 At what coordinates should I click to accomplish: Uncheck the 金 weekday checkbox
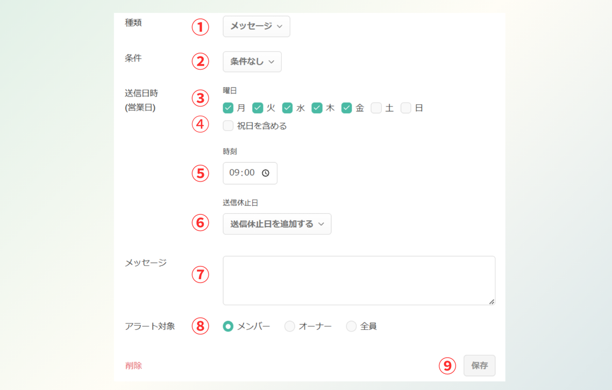pyautogui.click(x=347, y=107)
